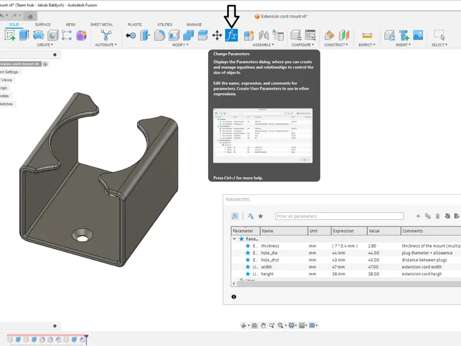
Task: Collapse the Favorites parameter group
Action: click(x=235, y=239)
